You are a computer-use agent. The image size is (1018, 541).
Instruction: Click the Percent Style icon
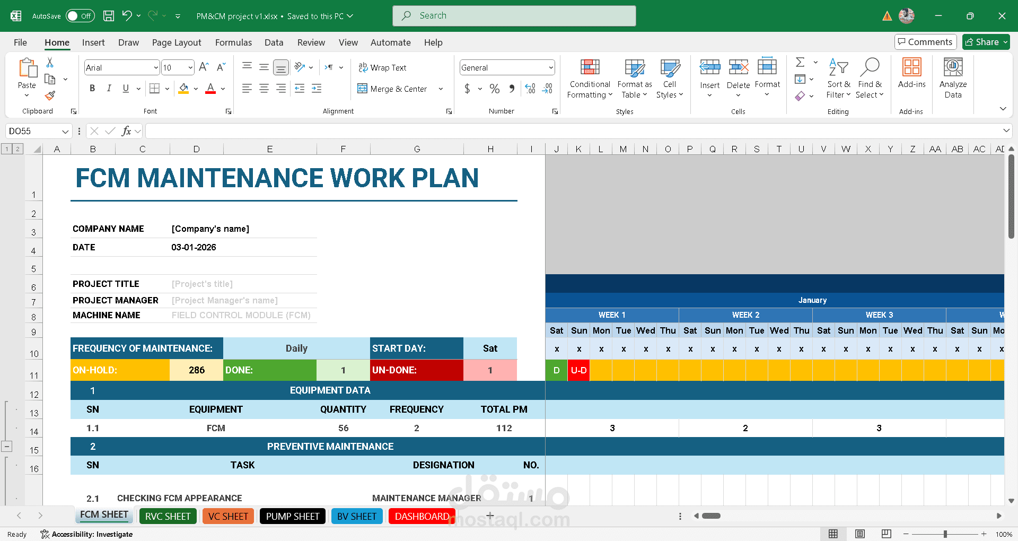[494, 89]
